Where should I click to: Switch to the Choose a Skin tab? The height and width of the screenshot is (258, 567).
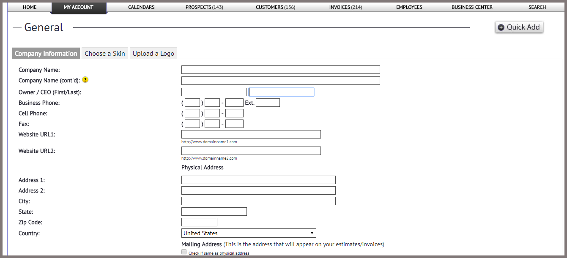click(x=105, y=53)
